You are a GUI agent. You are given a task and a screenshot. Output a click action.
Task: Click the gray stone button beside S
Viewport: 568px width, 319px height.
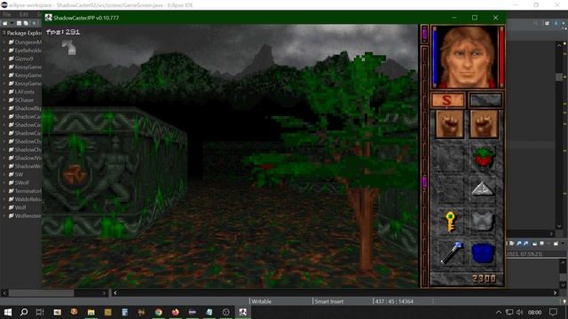click(485, 100)
